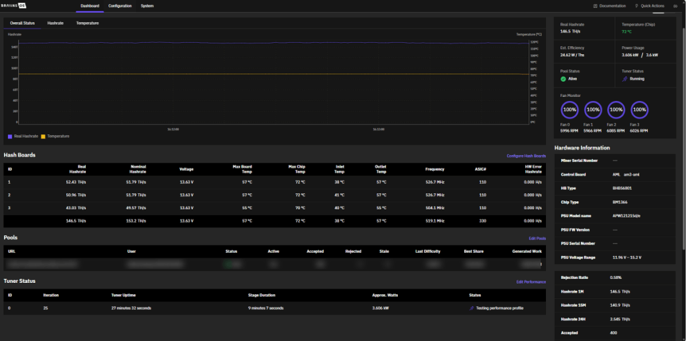Open the Configuration tab
Image resolution: width=686 pixels, height=341 pixels.
tap(120, 6)
